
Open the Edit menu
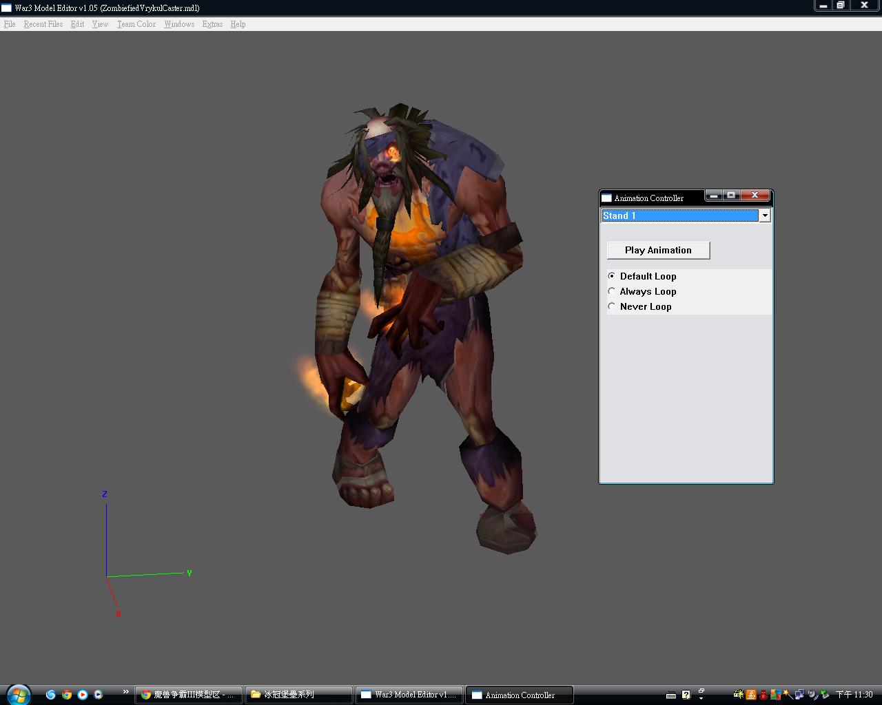pos(77,24)
